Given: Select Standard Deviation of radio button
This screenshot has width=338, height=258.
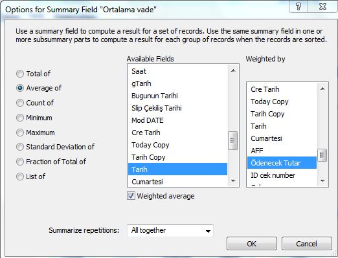Looking at the screenshot, I should (20, 147).
